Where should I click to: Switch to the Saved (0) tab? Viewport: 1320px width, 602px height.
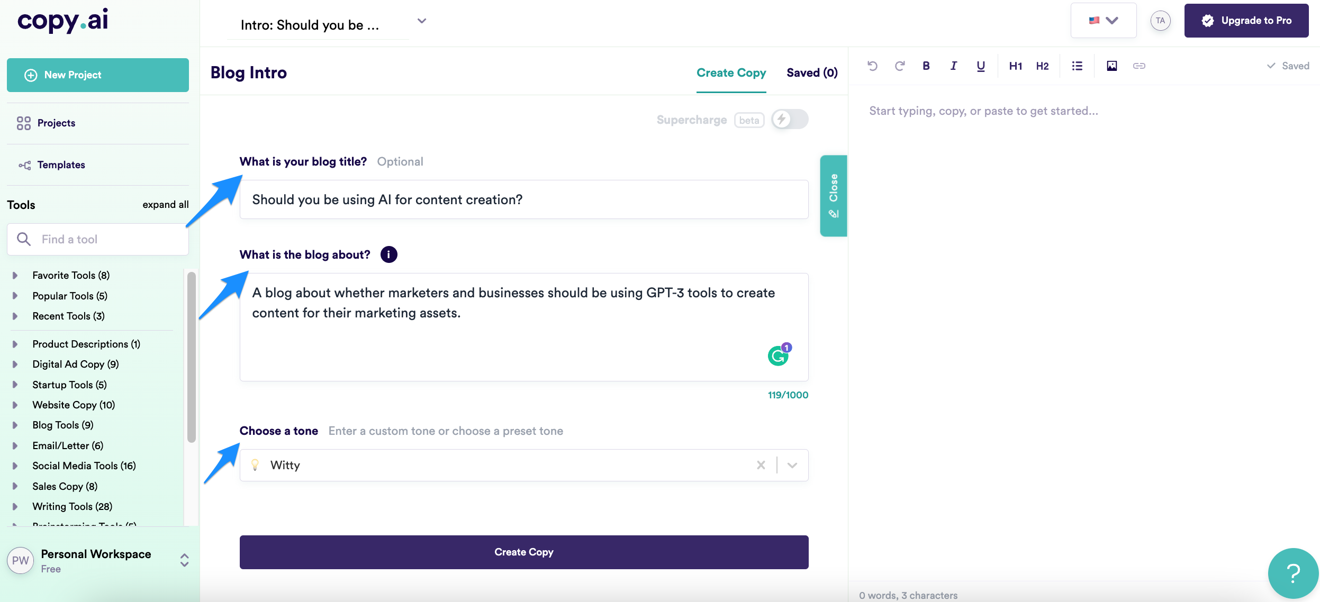(812, 72)
